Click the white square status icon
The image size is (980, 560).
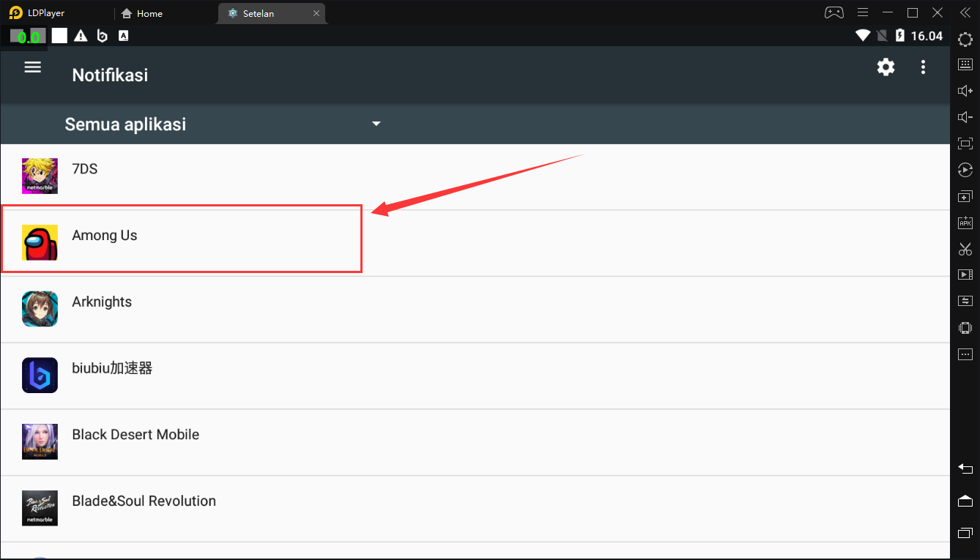(59, 36)
